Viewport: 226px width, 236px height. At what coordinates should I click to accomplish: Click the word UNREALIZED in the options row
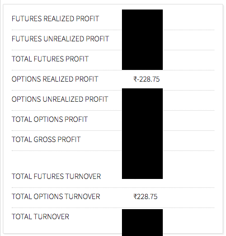pyautogui.click(x=63, y=100)
